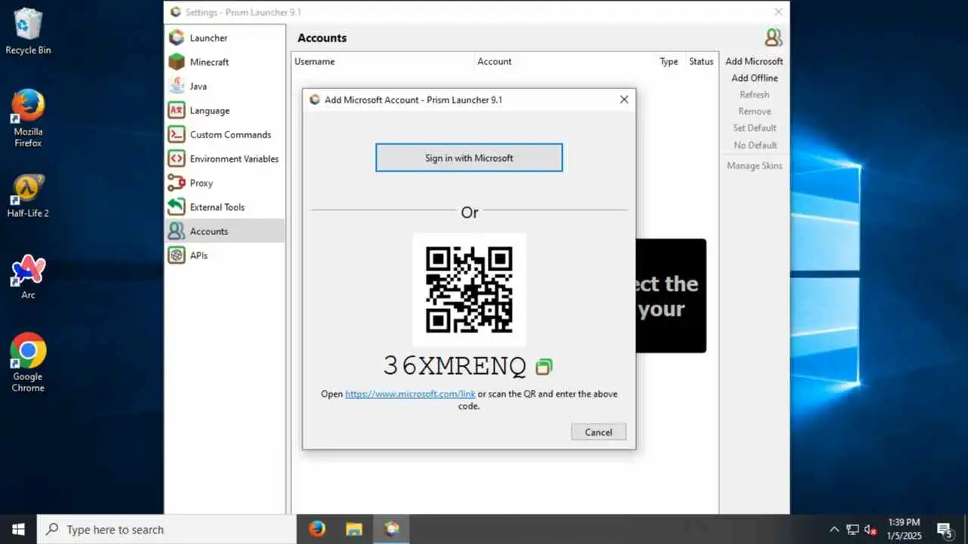Image resolution: width=968 pixels, height=544 pixels.
Task: Open the APIs settings page
Action: point(225,255)
